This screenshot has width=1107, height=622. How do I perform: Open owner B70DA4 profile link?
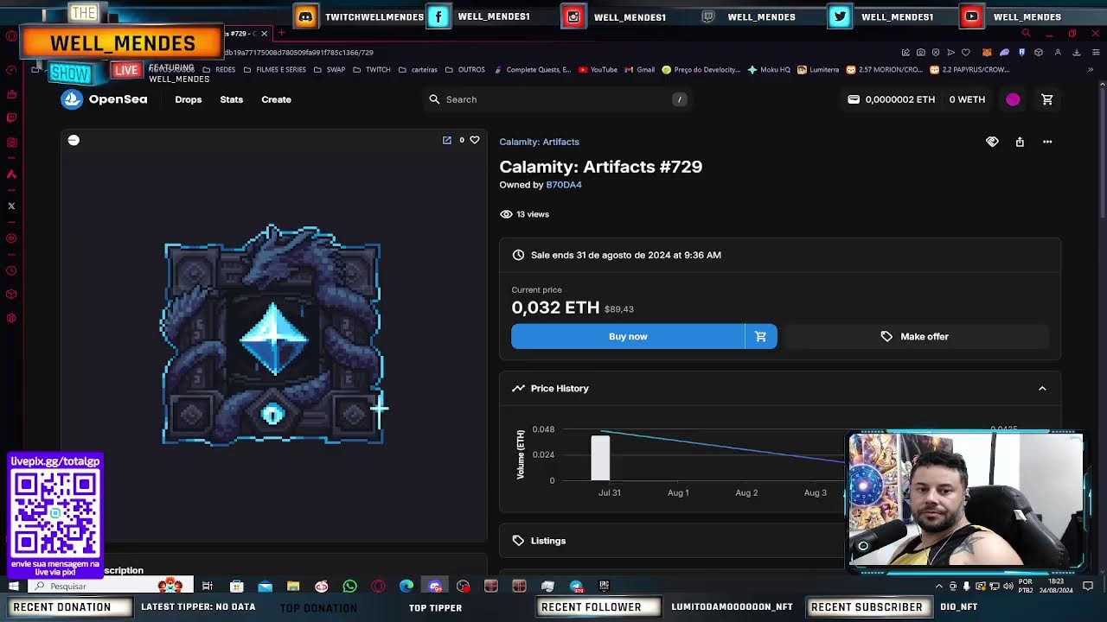pos(564,185)
